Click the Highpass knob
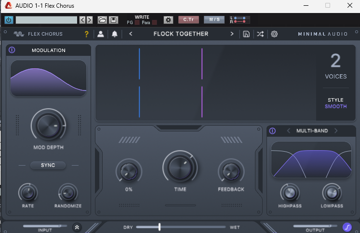Viewport: 360px width, 233px height. point(290,193)
